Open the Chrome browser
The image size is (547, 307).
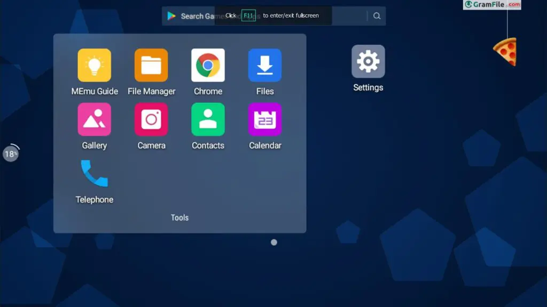(208, 65)
